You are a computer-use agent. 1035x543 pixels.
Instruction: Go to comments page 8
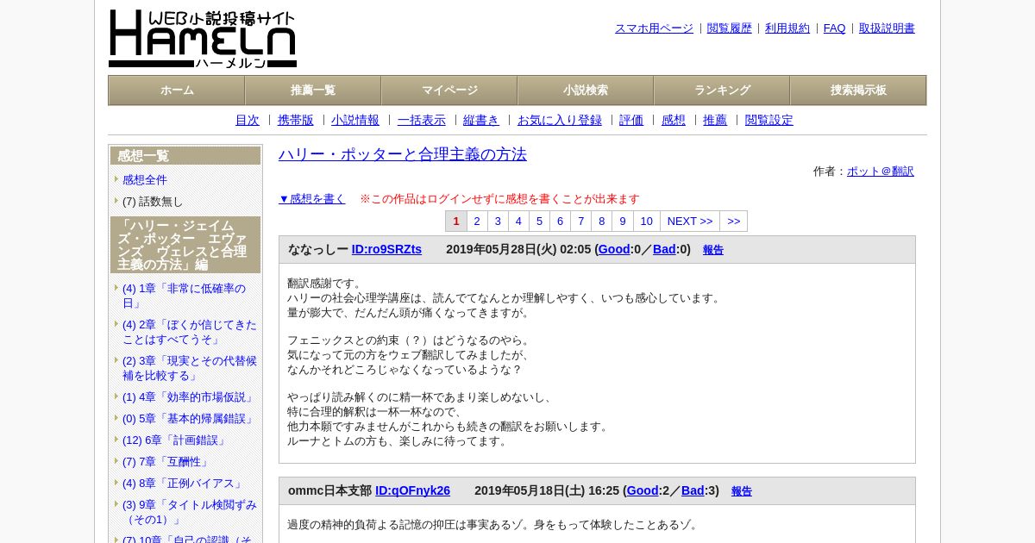(601, 222)
